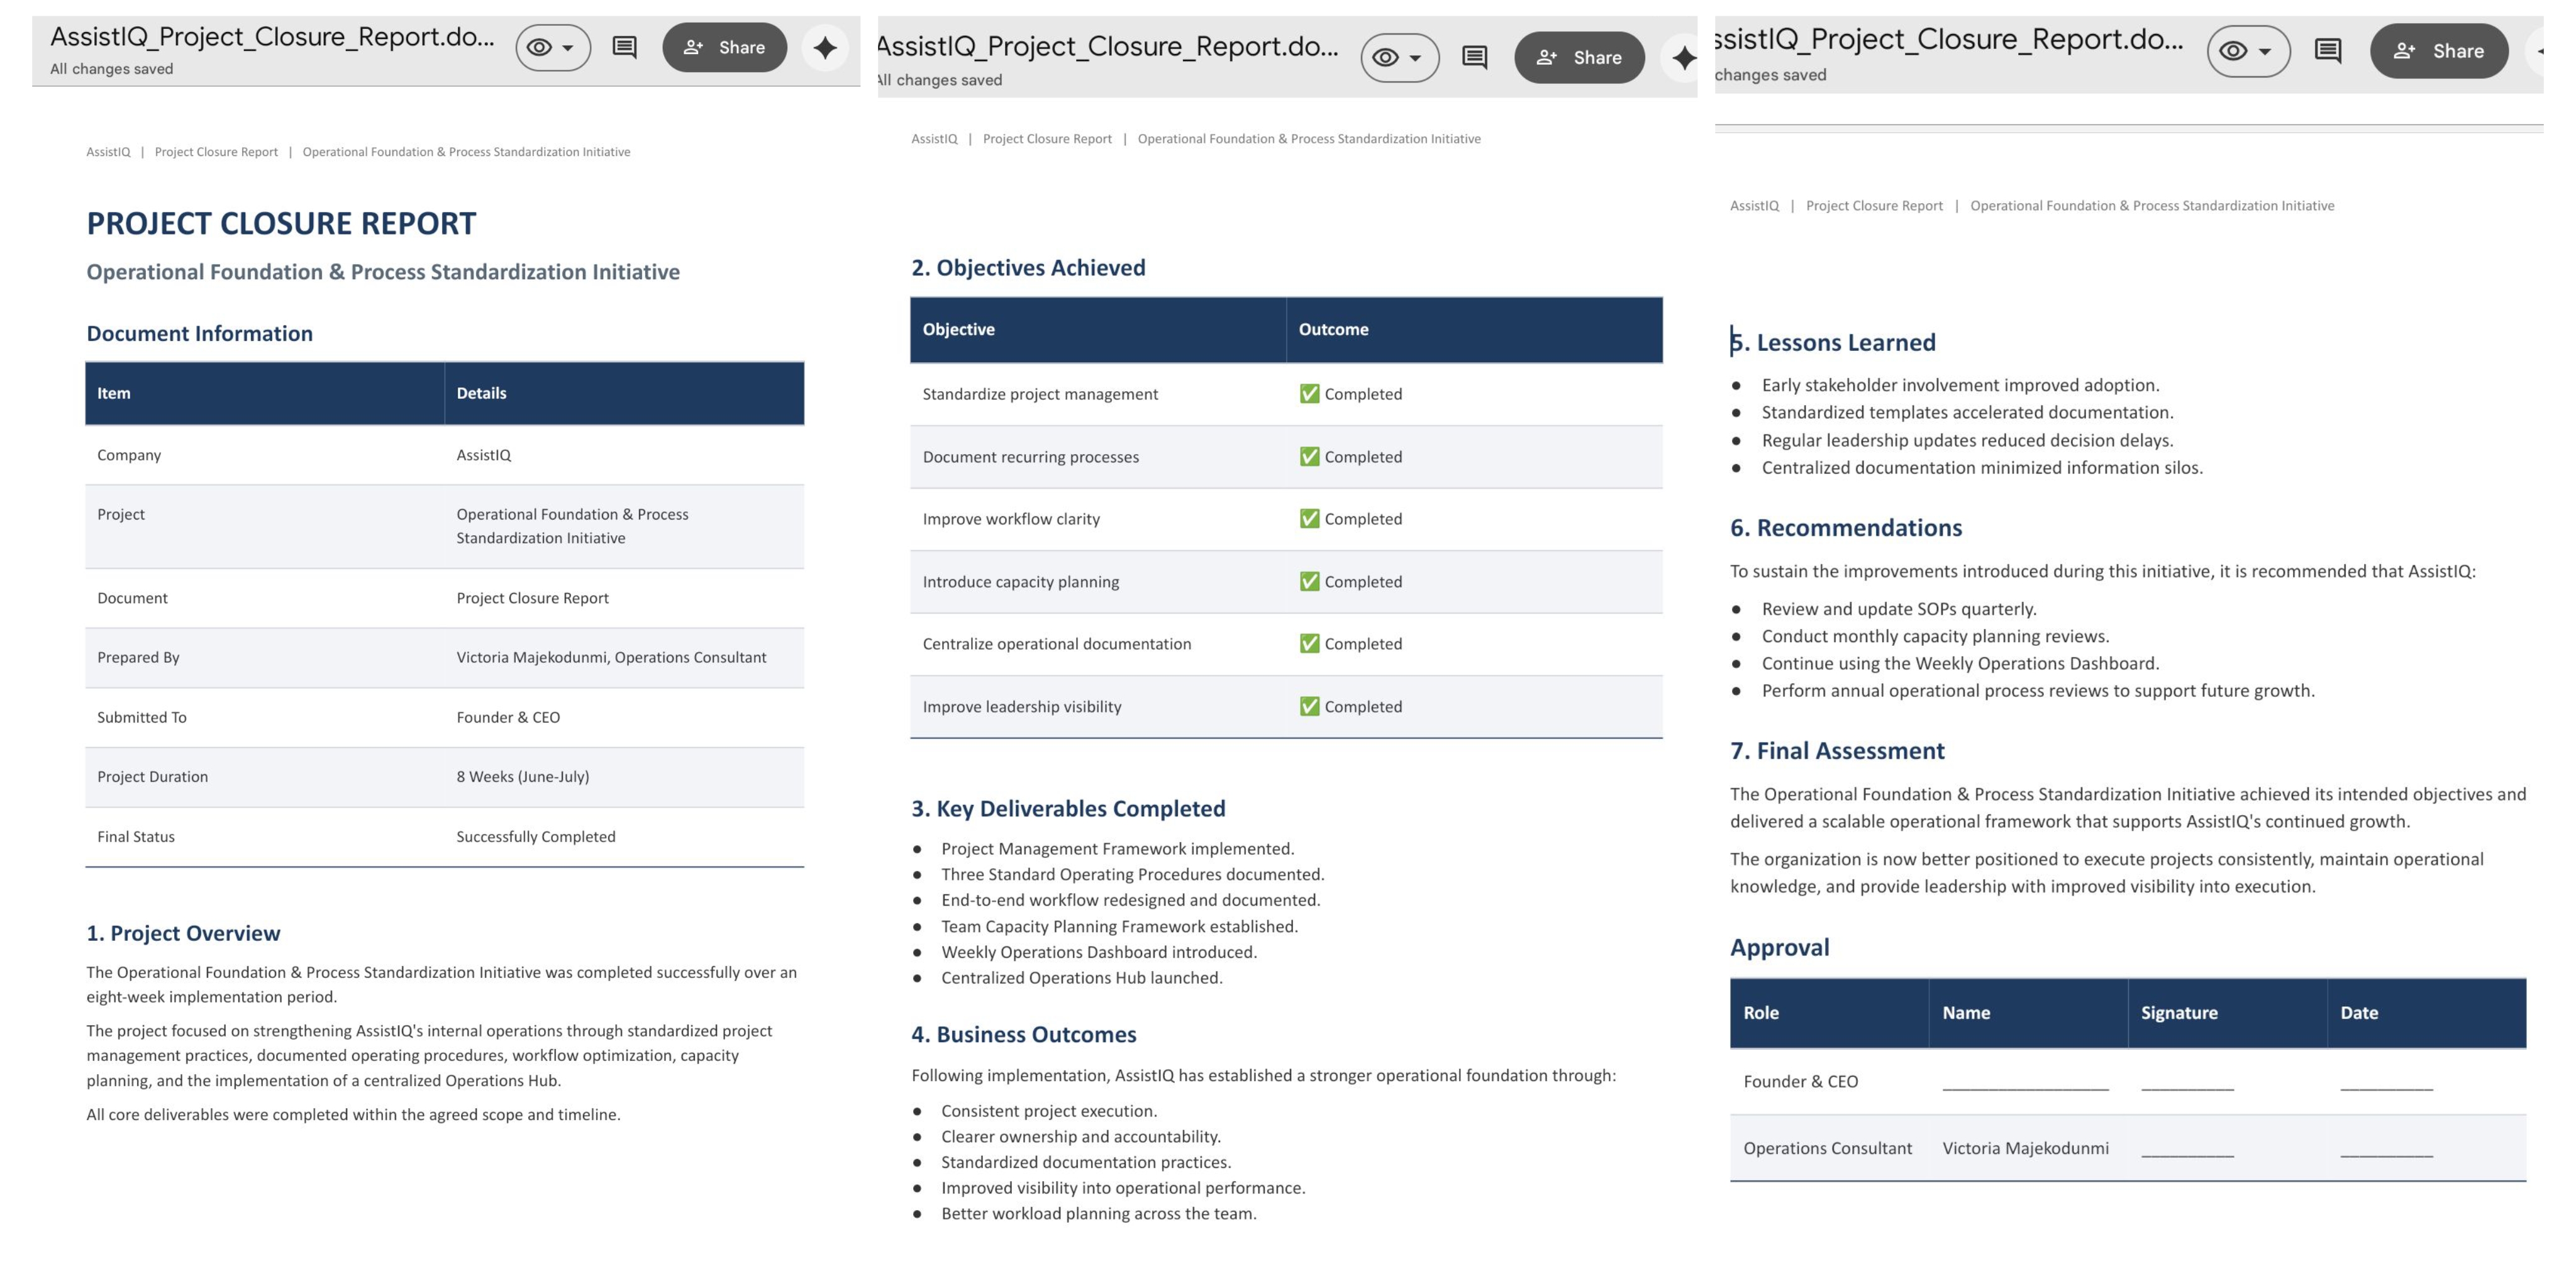Click checkmark in 'Standardize project management' row
The image size is (2576, 1288).
[1309, 394]
